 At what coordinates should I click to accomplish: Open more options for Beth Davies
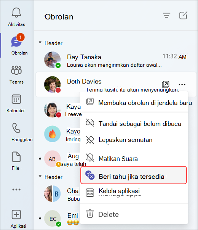coord(182,85)
